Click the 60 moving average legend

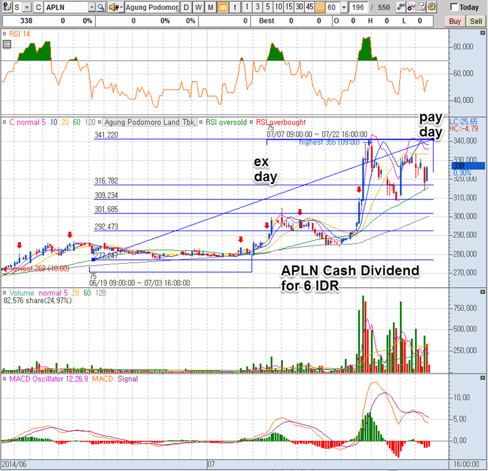pos(77,122)
